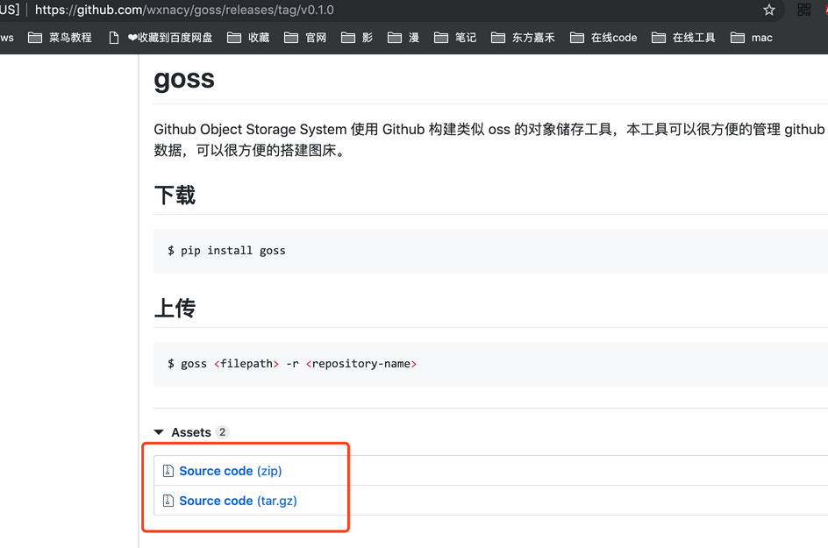
Task: Click the Assets count badge showing 2
Action: (222, 432)
